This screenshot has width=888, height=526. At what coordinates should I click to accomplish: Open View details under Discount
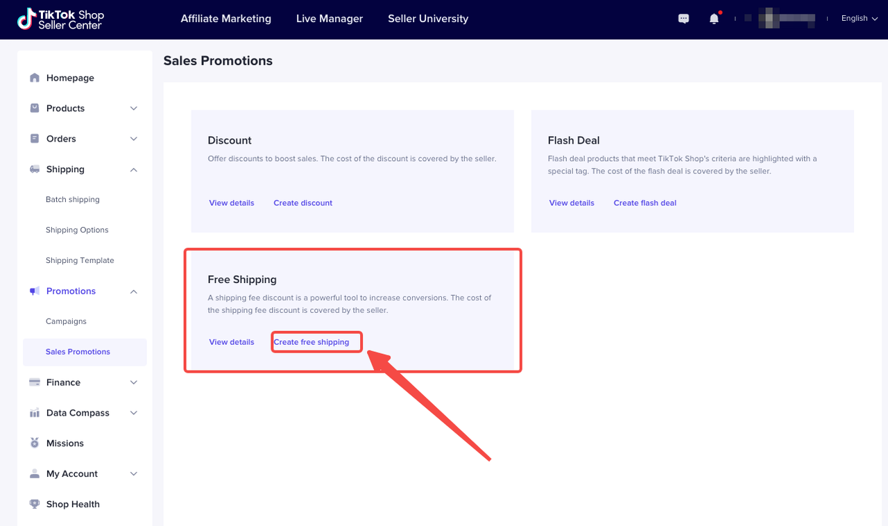[x=232, y=203]
